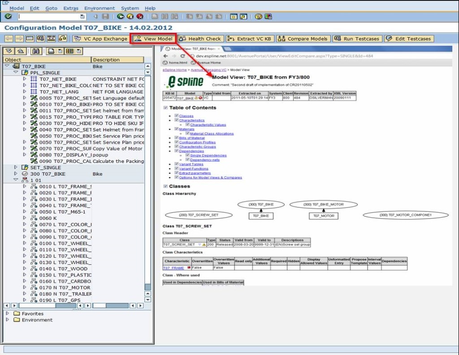The width and height of the screenshot is (459, 355).
Task: Click the Save diskette icon in toolbar
Action: pyautogui.click(x=105, y=17)
